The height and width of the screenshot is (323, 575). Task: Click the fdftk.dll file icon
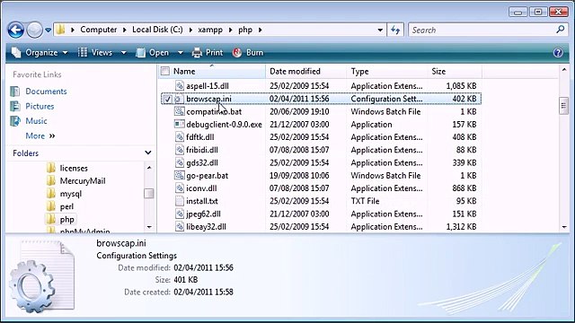pyautogui.click(x=180, y=137)
